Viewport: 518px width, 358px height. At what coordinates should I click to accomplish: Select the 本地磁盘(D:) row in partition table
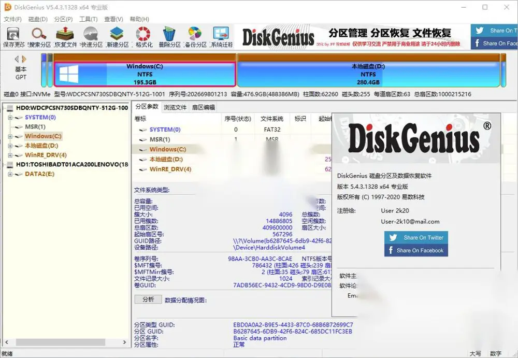click(x=231, y=160)
